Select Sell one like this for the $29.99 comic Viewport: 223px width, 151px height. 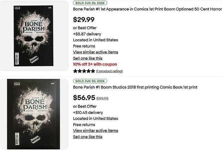click(88, 58)
